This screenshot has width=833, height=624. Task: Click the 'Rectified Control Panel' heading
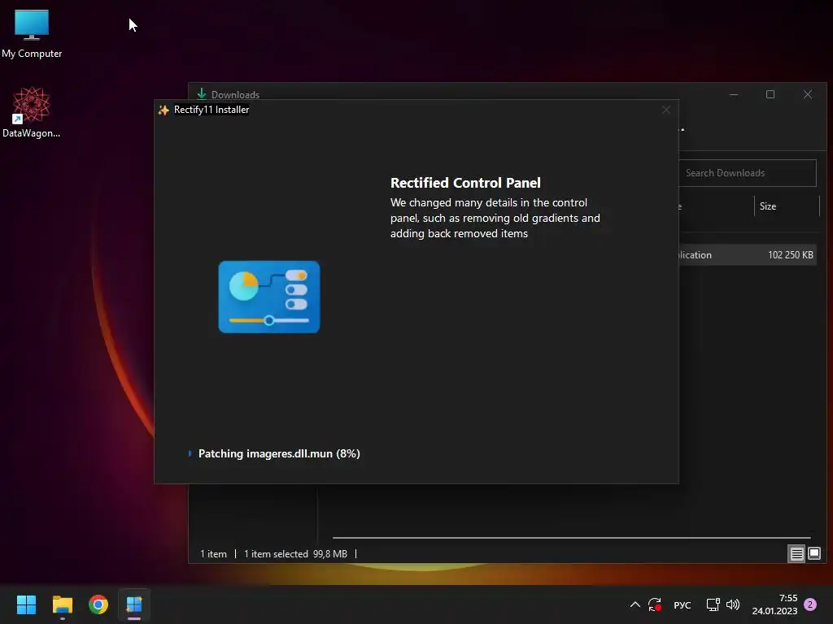pyautogui.click(x=465, y=183)
